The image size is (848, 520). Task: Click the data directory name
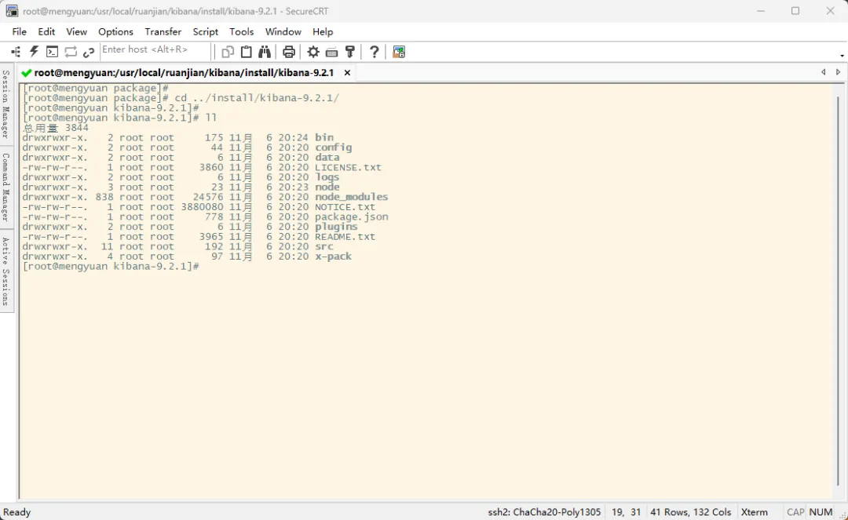point(327,157)
